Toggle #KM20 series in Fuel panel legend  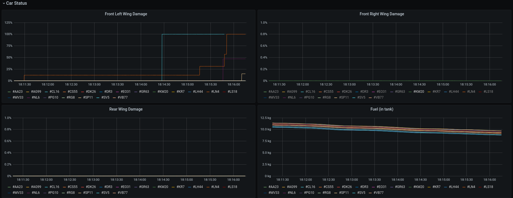coord(419,187)
